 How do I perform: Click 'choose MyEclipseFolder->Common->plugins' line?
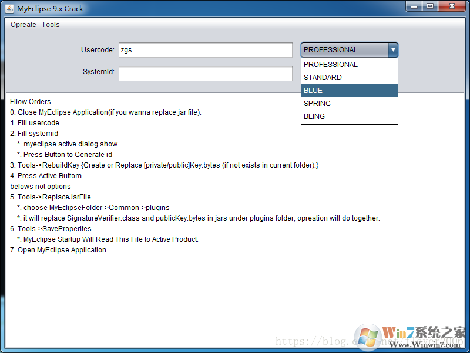pyautogui.click(x=93, y=208)
